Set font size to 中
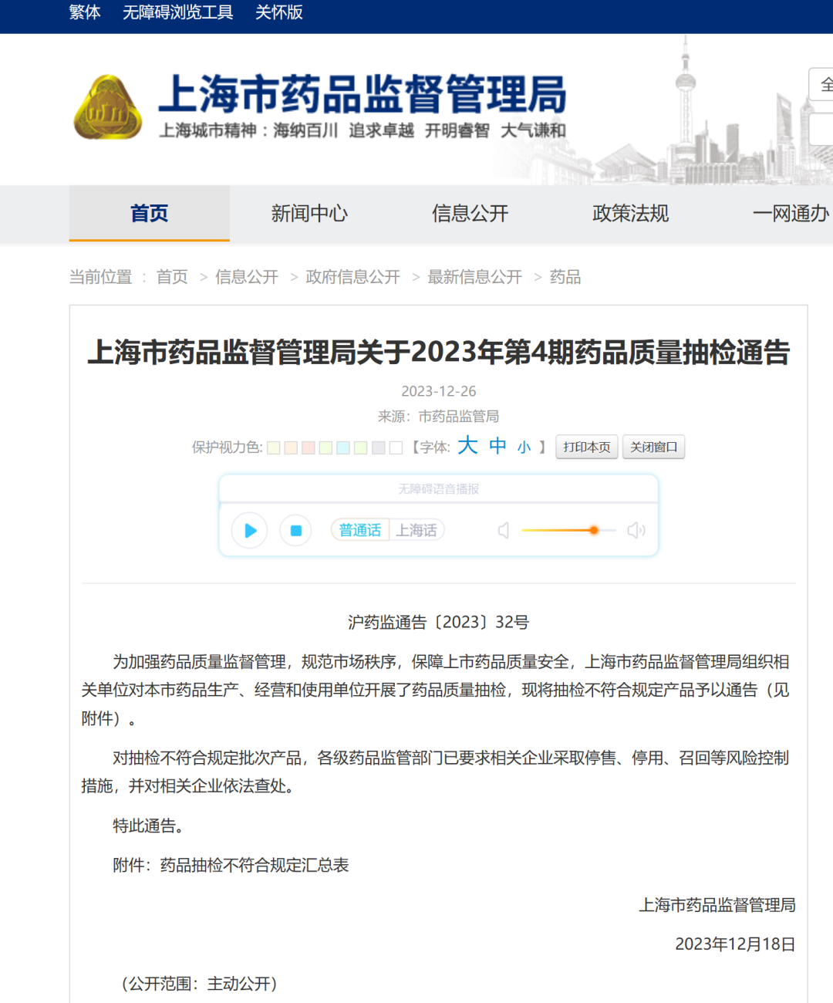 tap(497, 446)
